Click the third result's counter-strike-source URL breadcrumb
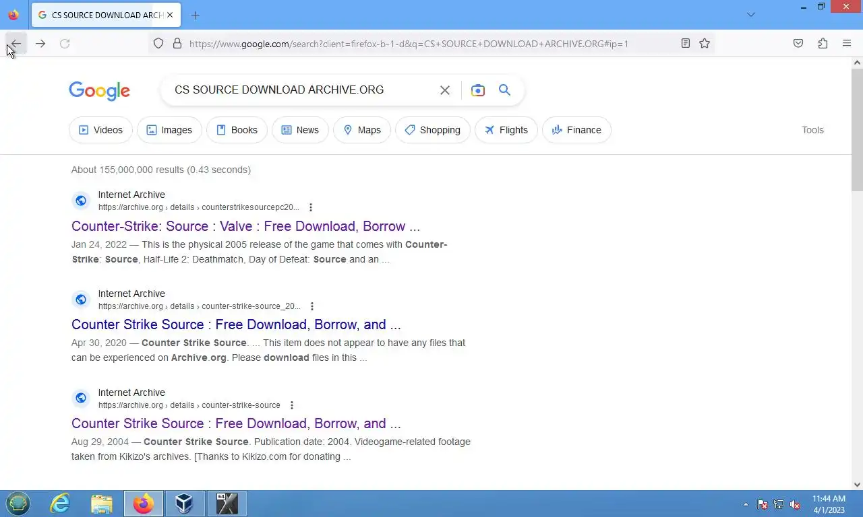Image resolution: width=863 pixels, height=517 pixels. [189, 405]
